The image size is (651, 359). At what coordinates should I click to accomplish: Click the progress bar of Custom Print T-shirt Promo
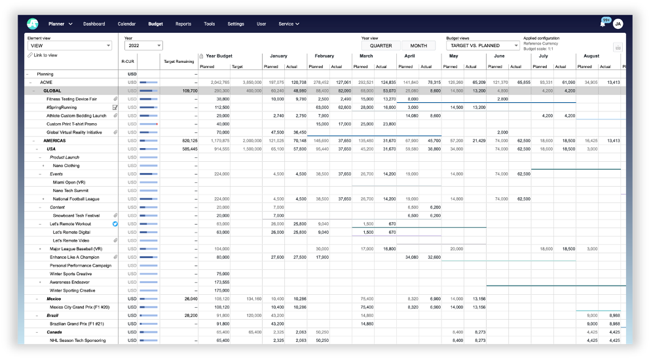[x=149, y=124]
